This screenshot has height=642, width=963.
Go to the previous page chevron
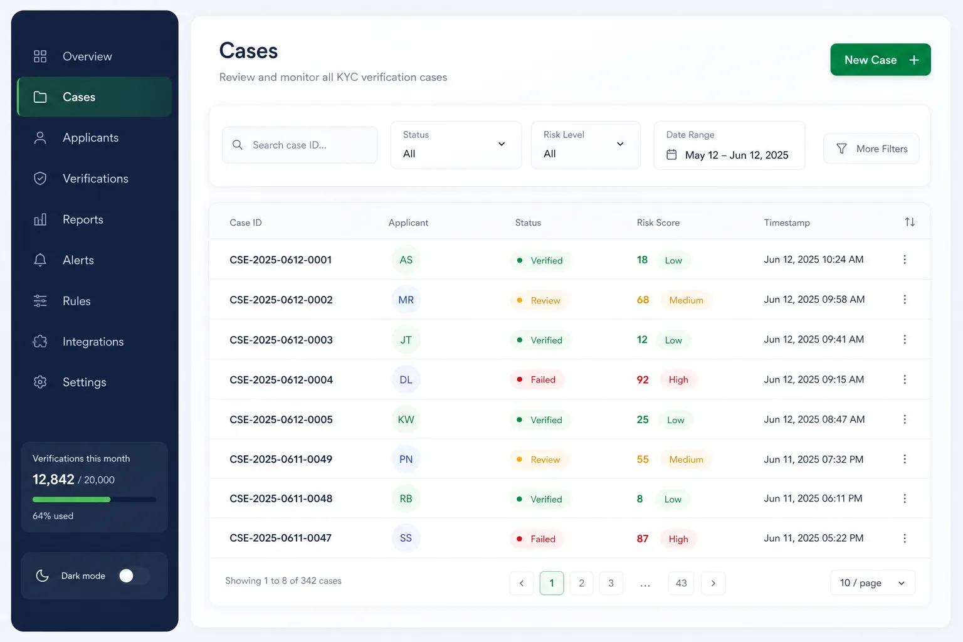522,583
